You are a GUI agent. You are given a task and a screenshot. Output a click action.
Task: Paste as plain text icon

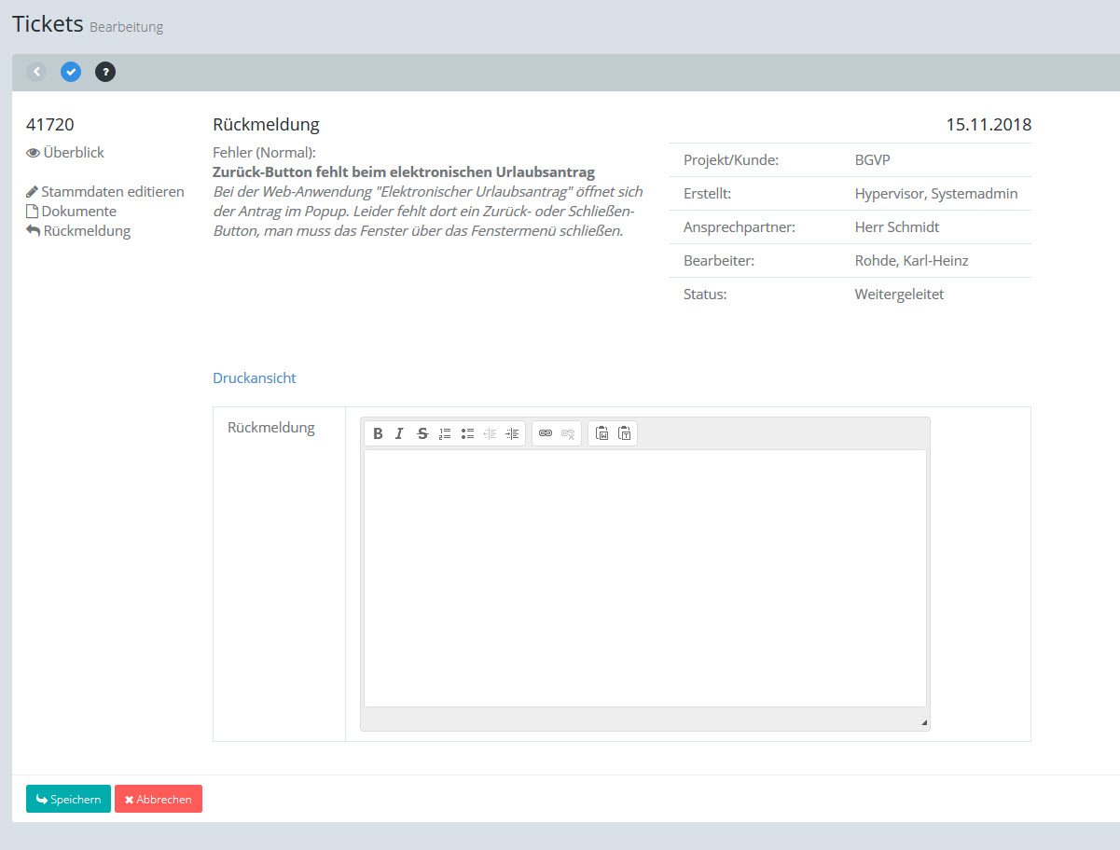point(625,433)
